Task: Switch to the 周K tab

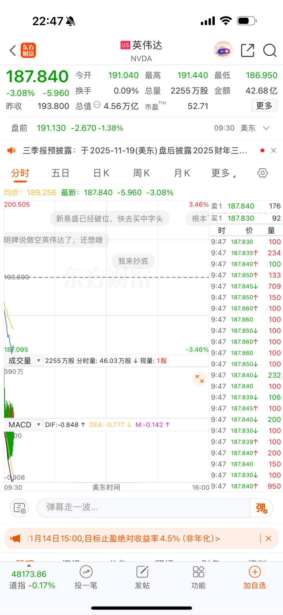Action: (x=141, y=173)
